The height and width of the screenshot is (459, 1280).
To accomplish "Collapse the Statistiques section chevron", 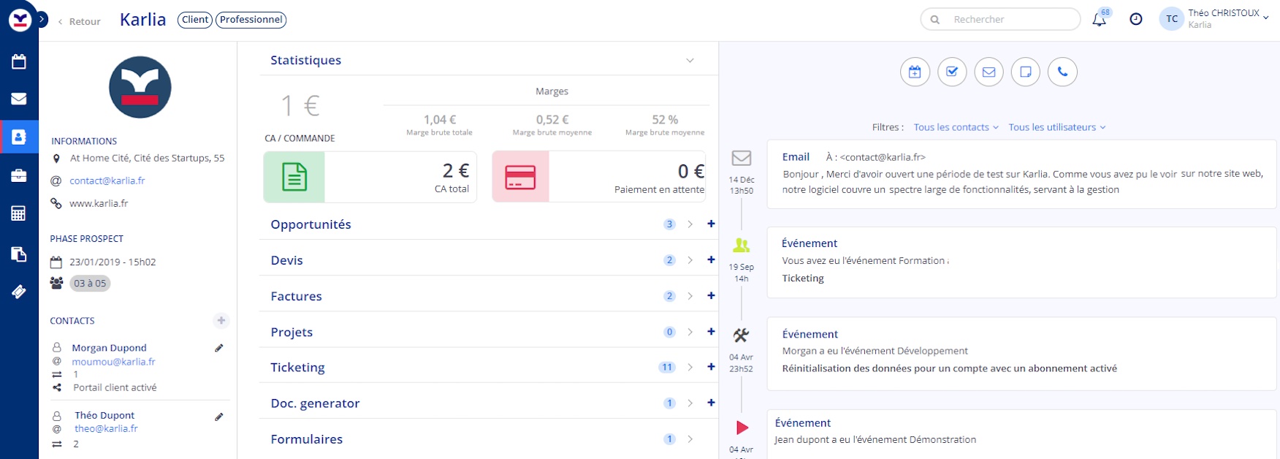I will pyautogui.click(x=690, y=61).
